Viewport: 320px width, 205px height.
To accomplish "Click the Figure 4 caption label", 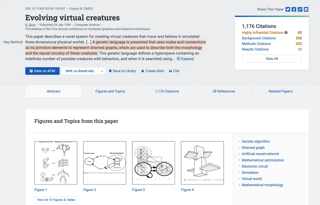I will coord(187,190).
